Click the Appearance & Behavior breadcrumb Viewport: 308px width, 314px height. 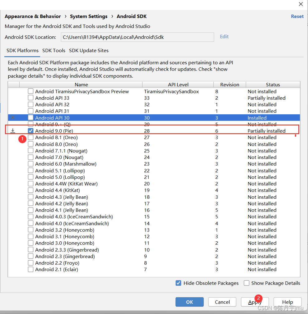(33, 16)
